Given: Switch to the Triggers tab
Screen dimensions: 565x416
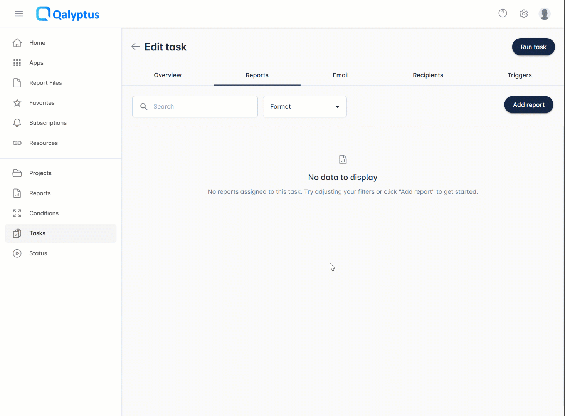Looking at the screenshot, I should 520,75.
